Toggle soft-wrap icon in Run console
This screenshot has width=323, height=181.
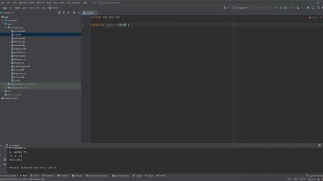coord(5,160)
